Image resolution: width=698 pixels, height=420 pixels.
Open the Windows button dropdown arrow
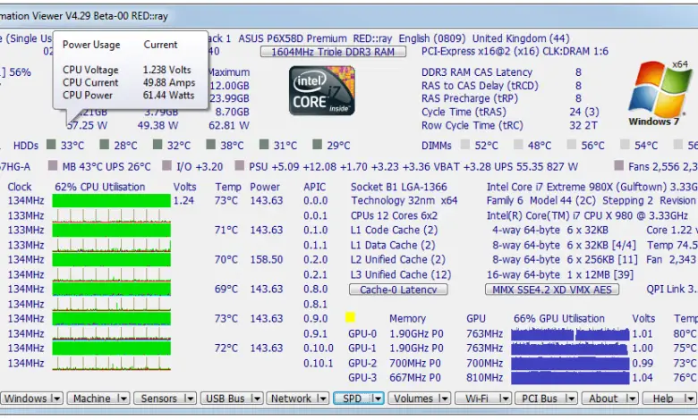click(56, 399)
